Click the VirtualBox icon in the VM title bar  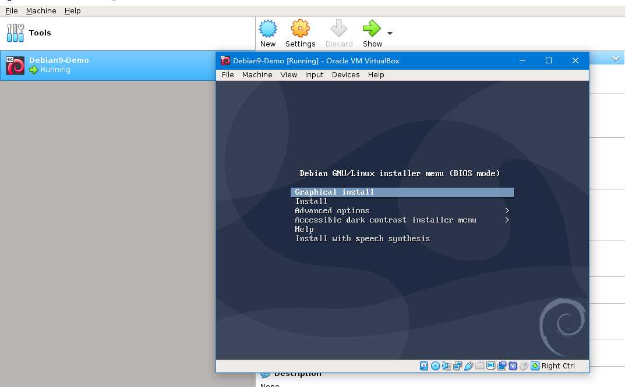(225, 60)
